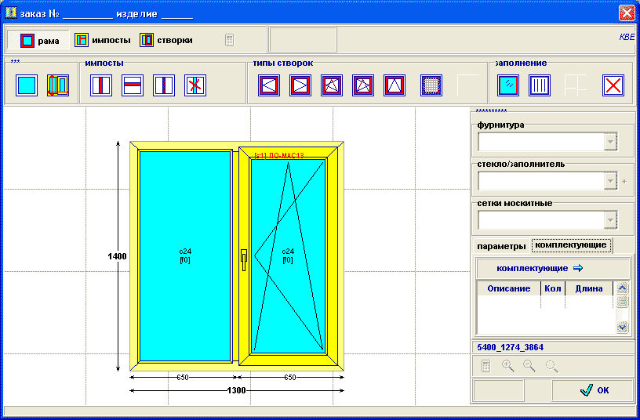Choose tilt-and-turn right sash type
640x420 pixels.
tap(363, 85)
